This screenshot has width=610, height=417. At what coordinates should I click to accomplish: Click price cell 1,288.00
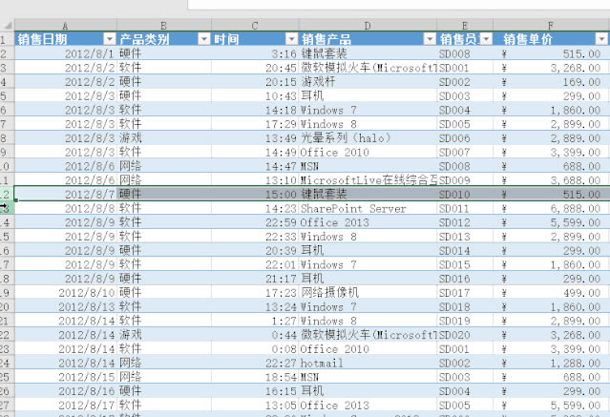coord(551,363)
